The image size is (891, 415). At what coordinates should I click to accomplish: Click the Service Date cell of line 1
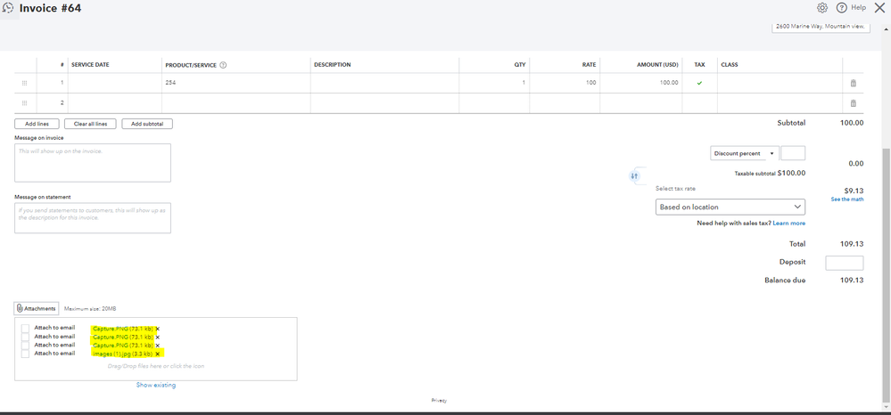click(115, 83)
